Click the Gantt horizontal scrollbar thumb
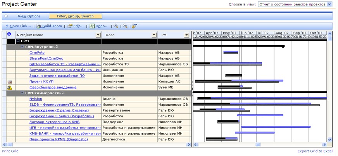The width and height of the screenshot is (338, 156). coord(258,145)
